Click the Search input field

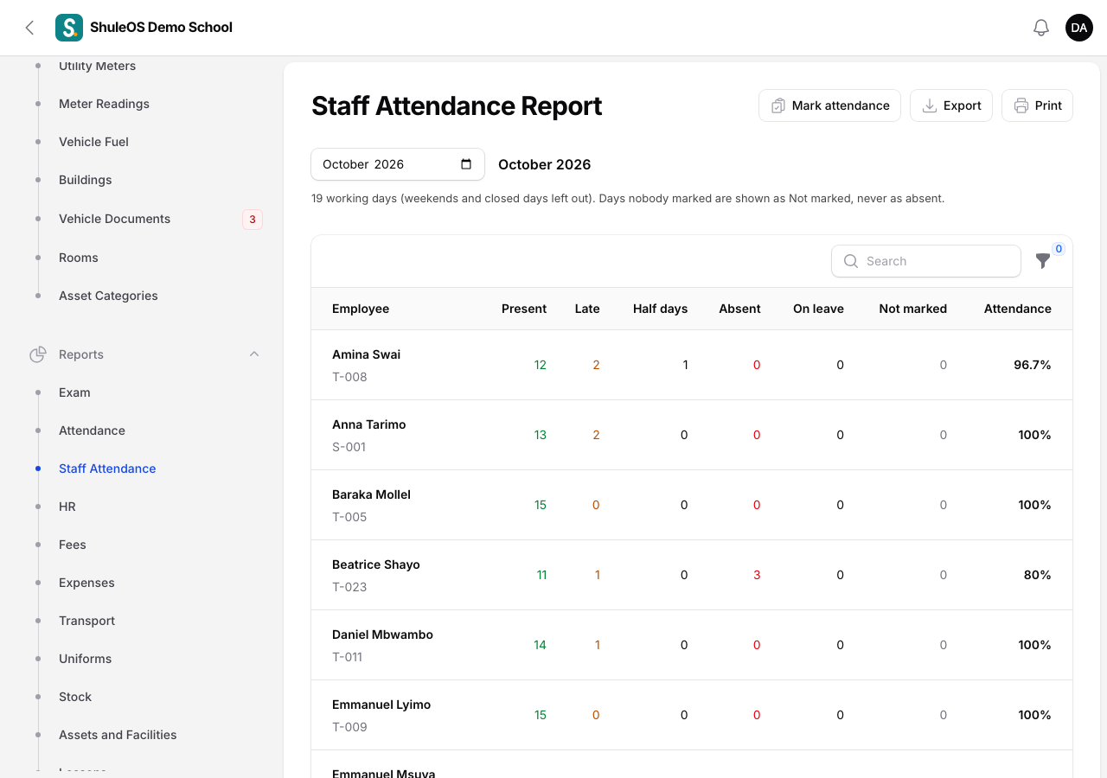click(x=926, y=261)
